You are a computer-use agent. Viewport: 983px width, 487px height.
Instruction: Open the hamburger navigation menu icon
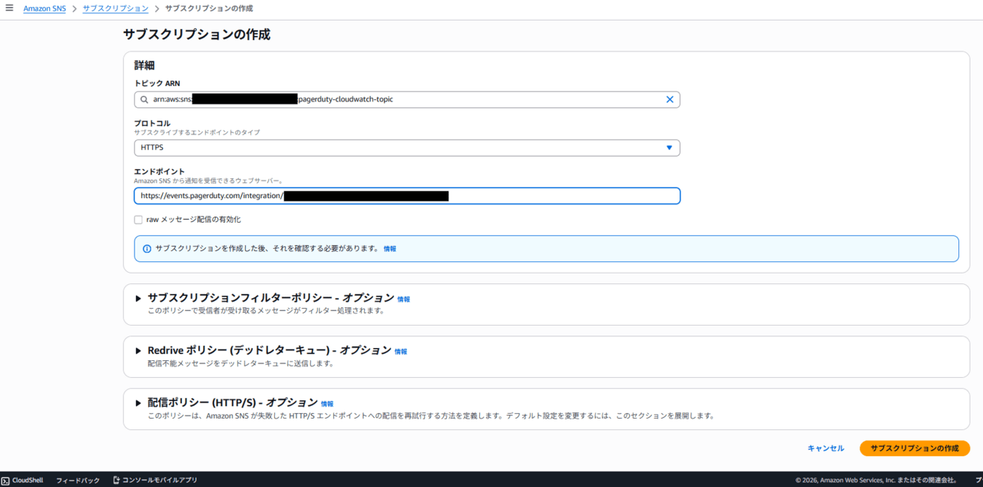9,8
